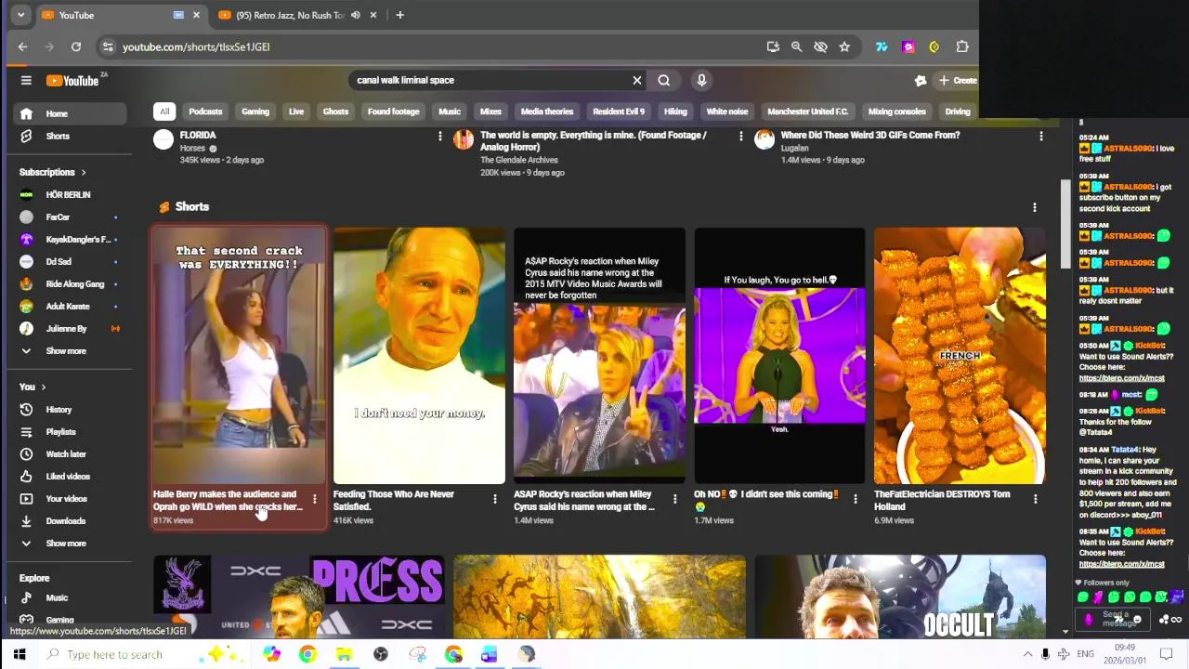Open options for the 'Oh NO' short

pyautogui.click(x=856, y=500)
